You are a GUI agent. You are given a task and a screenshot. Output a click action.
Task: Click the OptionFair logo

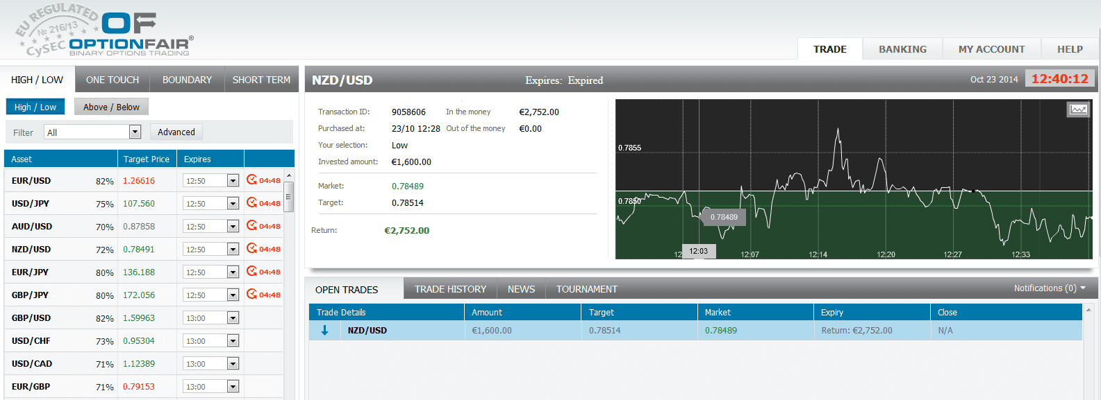tap(104, 31)
